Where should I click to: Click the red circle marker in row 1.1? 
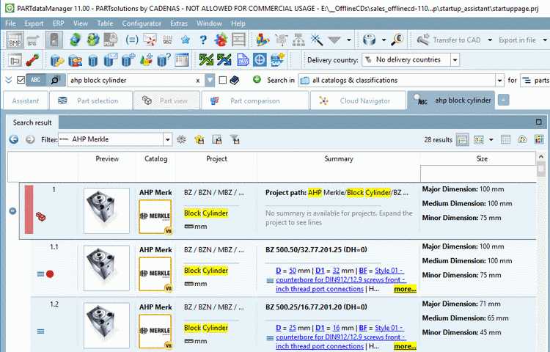[x=50, y=274]
